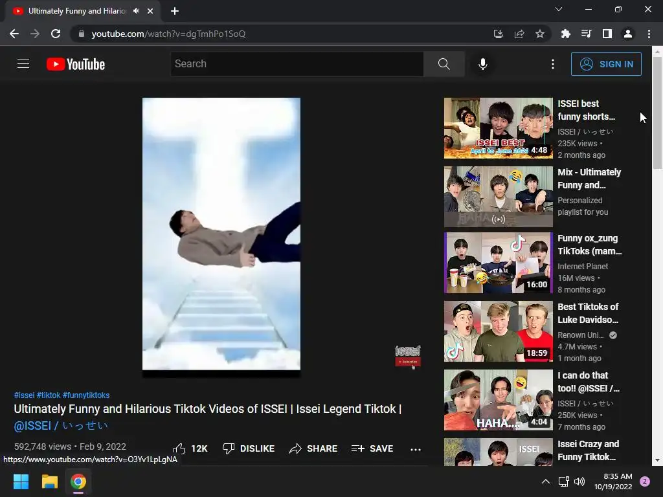This screenshot has width=663, height=497.
Task: Click the #issei hashtag
Action: tap(24, 395)
